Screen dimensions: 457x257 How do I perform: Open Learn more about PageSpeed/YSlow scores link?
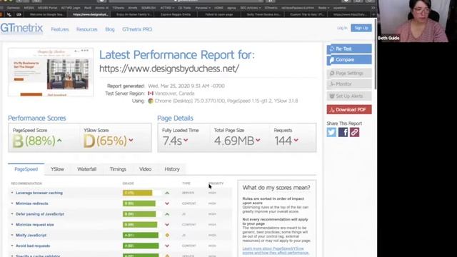276,251
